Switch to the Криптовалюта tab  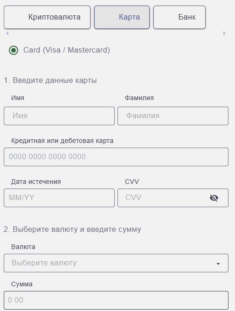tap(47, 17)
